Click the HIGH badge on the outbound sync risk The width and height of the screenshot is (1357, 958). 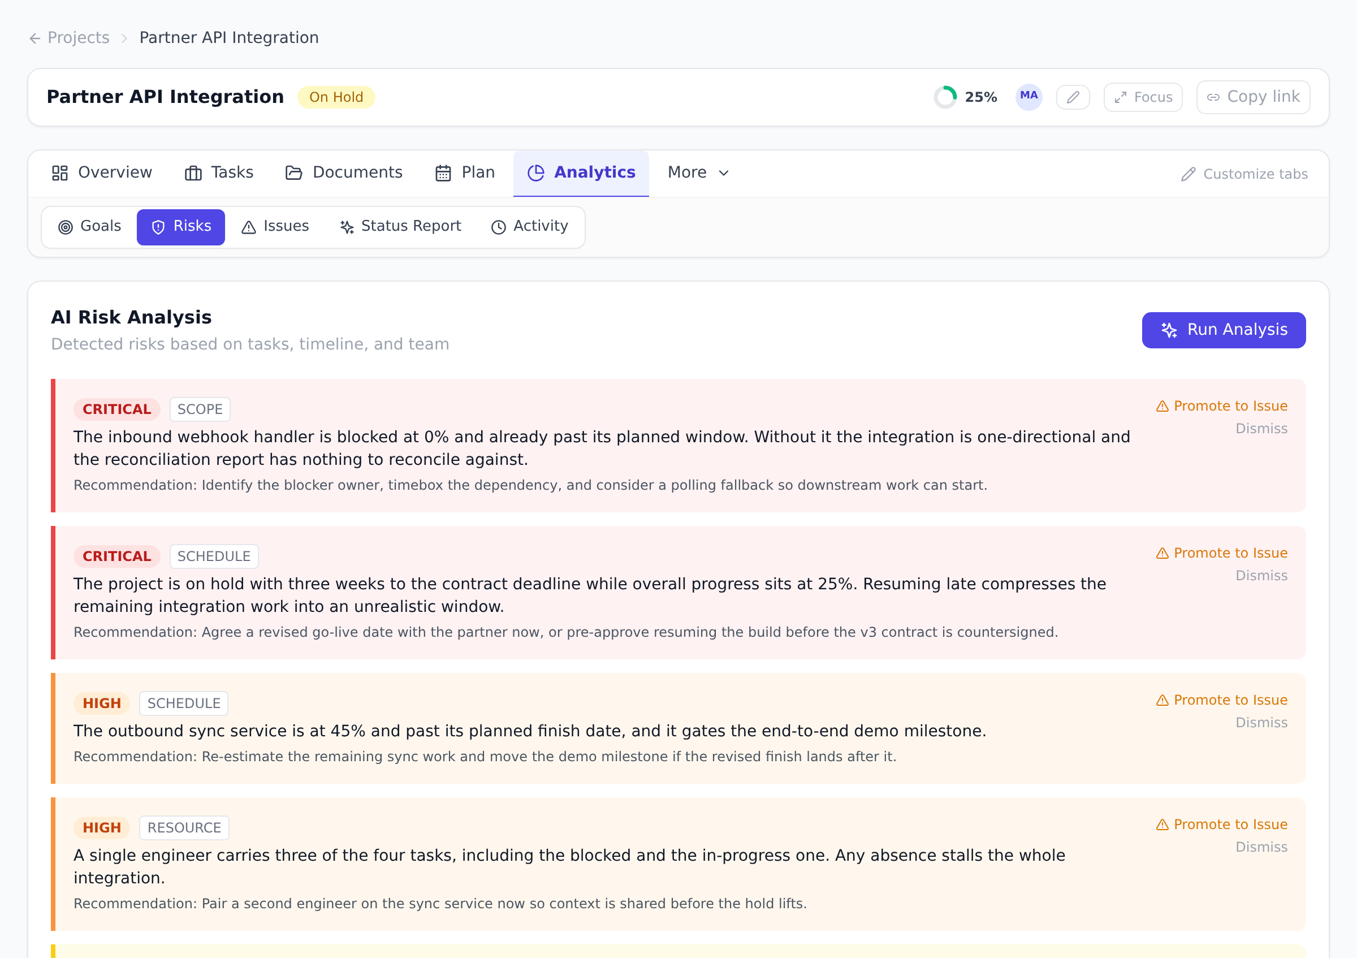102,704
